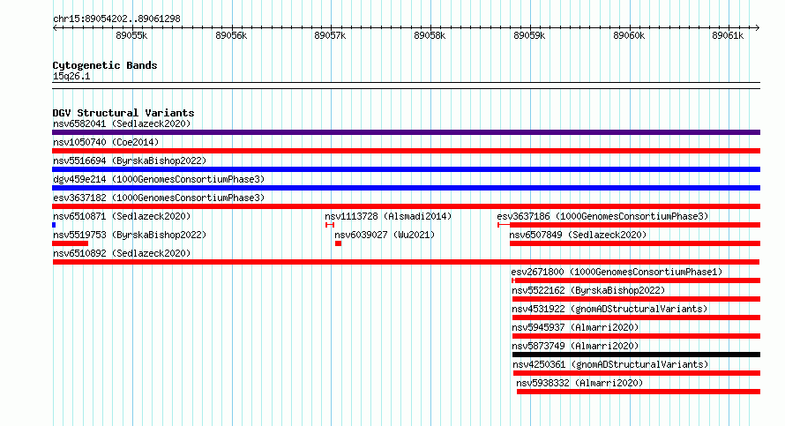Click the small red nsv1113728 bracket glyph
785x426 pixels.
pos(329,225)
